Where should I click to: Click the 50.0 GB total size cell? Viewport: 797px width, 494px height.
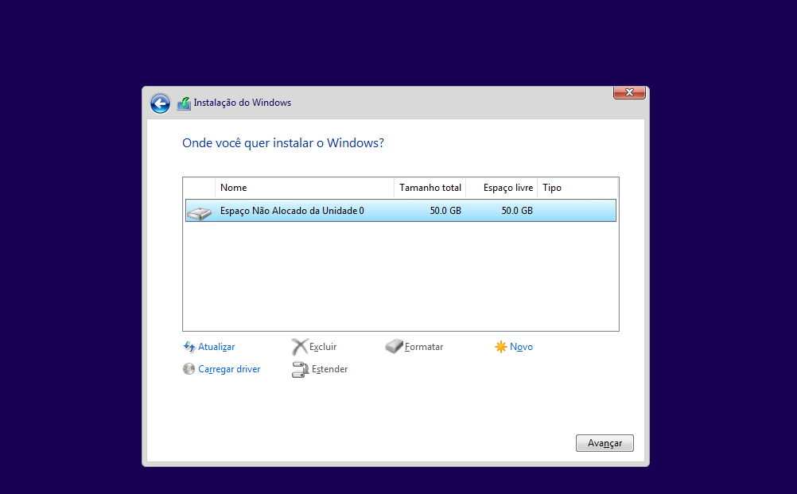click(445, 210)
